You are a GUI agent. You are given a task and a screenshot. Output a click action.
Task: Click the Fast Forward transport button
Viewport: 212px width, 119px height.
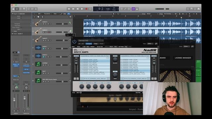[73, 9]
